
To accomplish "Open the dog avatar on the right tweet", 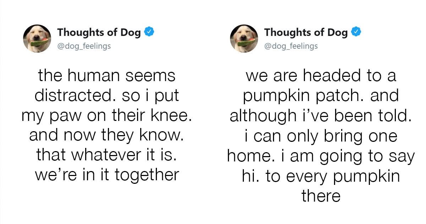I will (244, 38).
